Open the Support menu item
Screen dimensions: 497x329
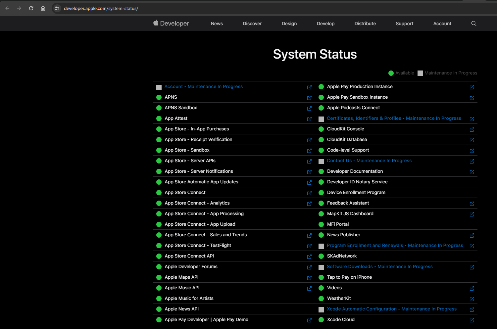(404, 23)
